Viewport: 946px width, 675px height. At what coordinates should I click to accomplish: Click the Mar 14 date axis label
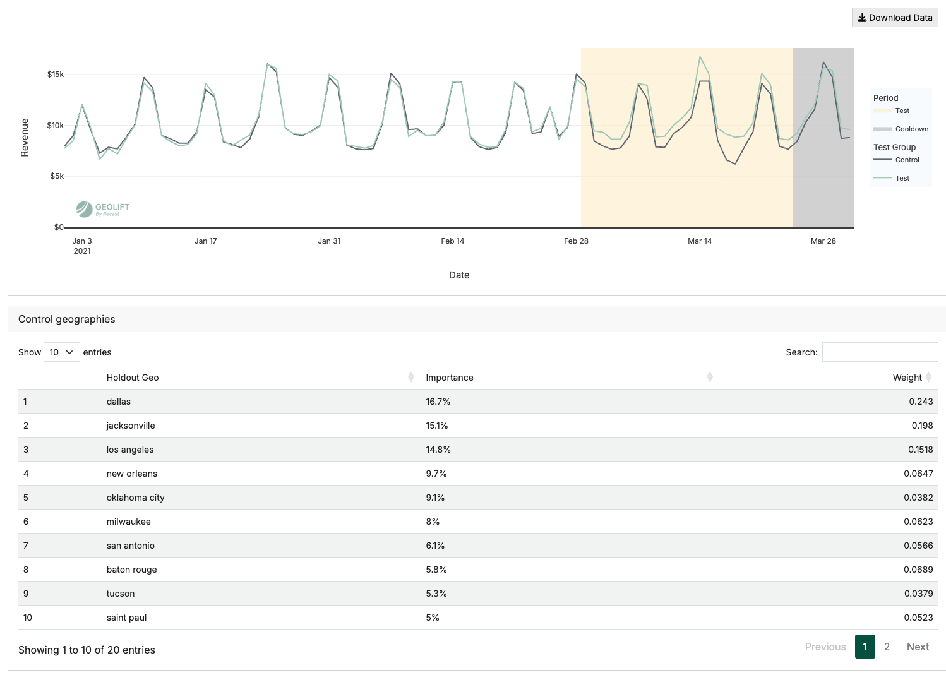[699, 241]
